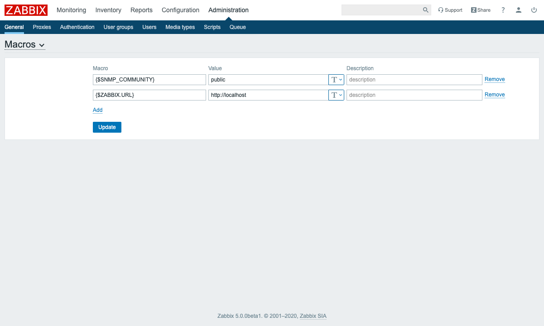Image resolution: width=544 pixels, height=326 pixels.
Task: Open the Monitoring menu
Action: tap(71, 10)
